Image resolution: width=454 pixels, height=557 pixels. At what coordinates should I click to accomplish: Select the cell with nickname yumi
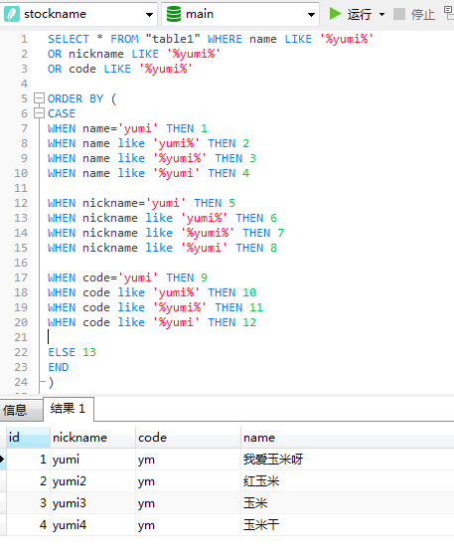[x=92, y=460]
